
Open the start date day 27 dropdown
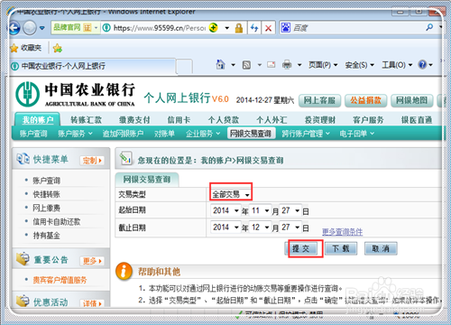click(x=290, y=210)
